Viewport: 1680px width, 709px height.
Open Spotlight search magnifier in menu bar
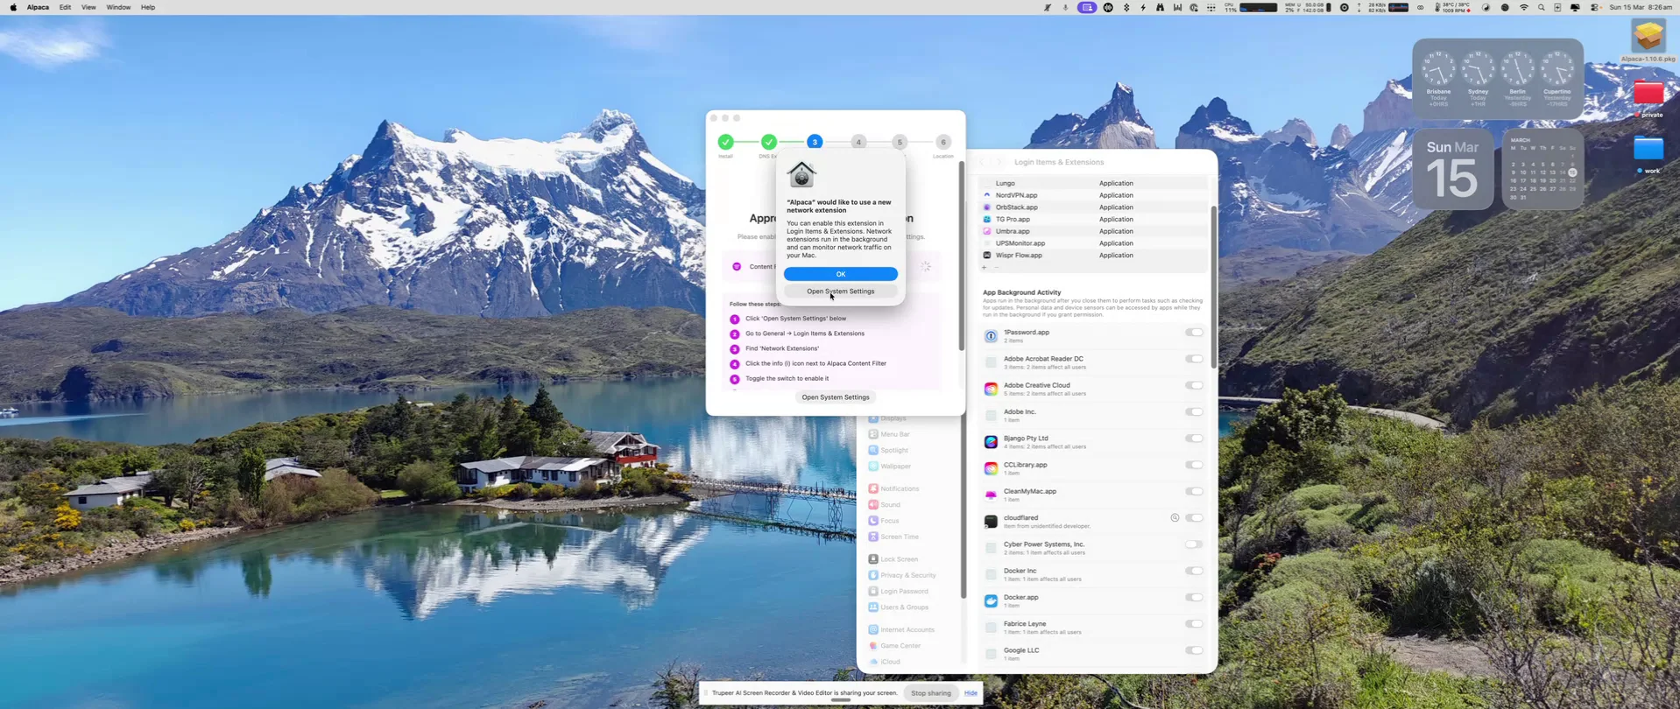[x=1541, y=7]
